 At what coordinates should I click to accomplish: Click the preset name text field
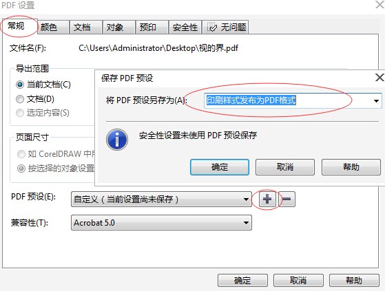point(287,100)
